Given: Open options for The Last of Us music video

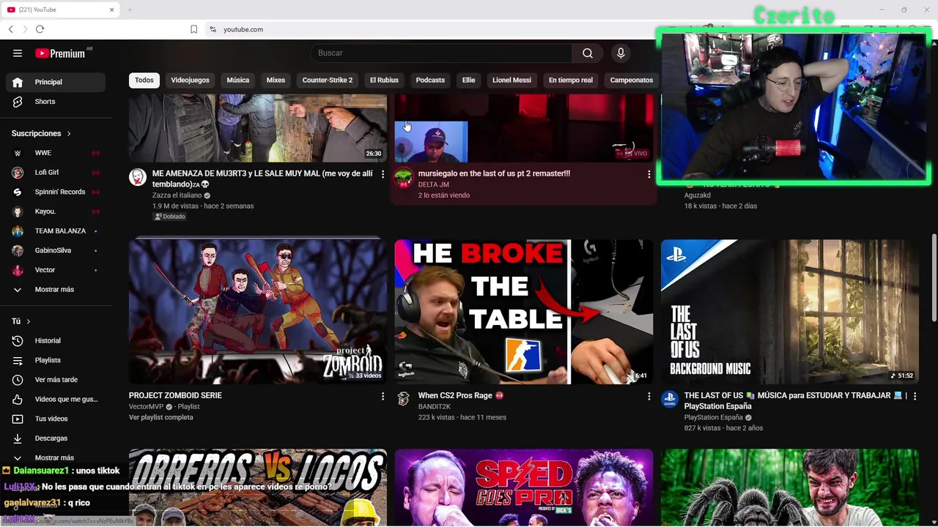Looking at the screenshot, I should 914,396.
